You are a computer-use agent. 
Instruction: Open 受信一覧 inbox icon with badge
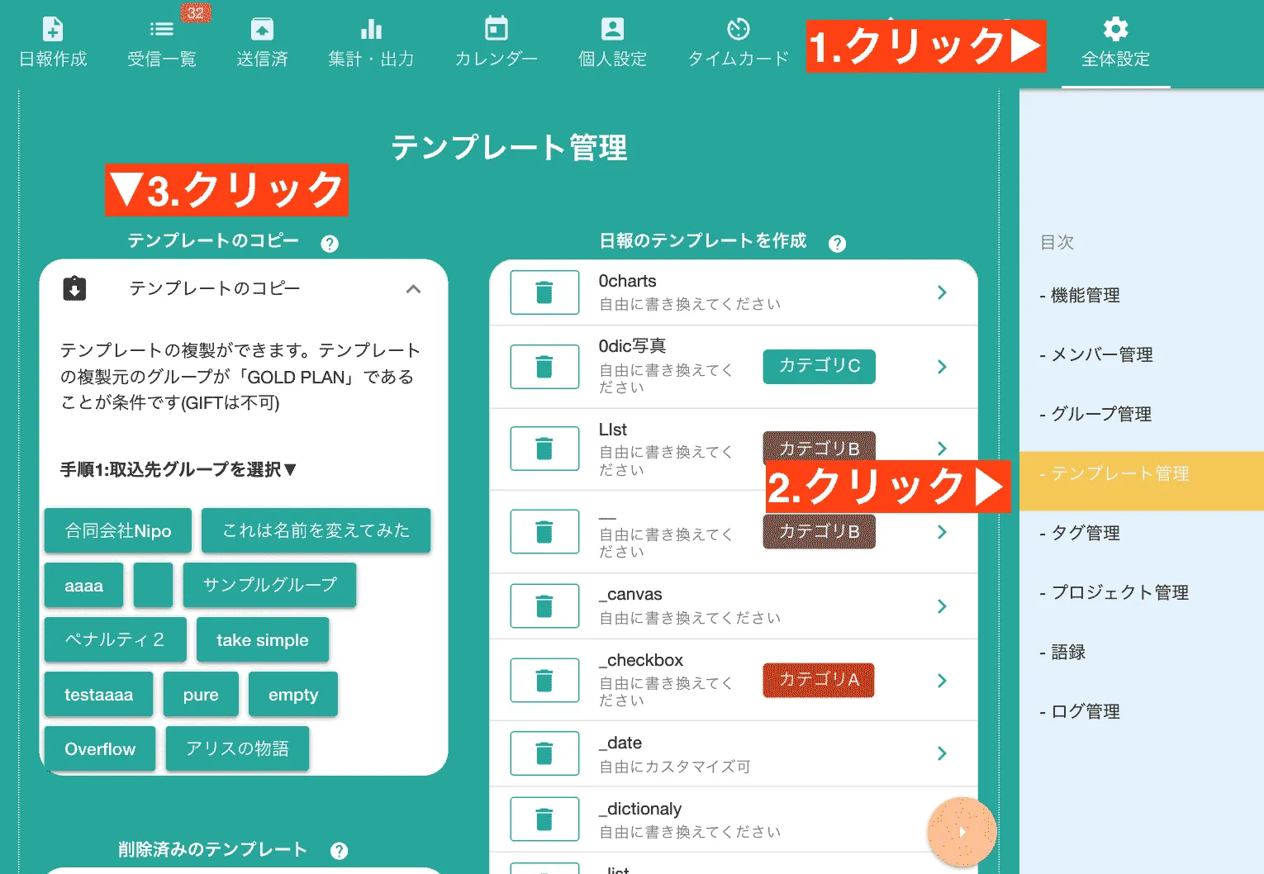pyautogui.click(x=161, y=37)
